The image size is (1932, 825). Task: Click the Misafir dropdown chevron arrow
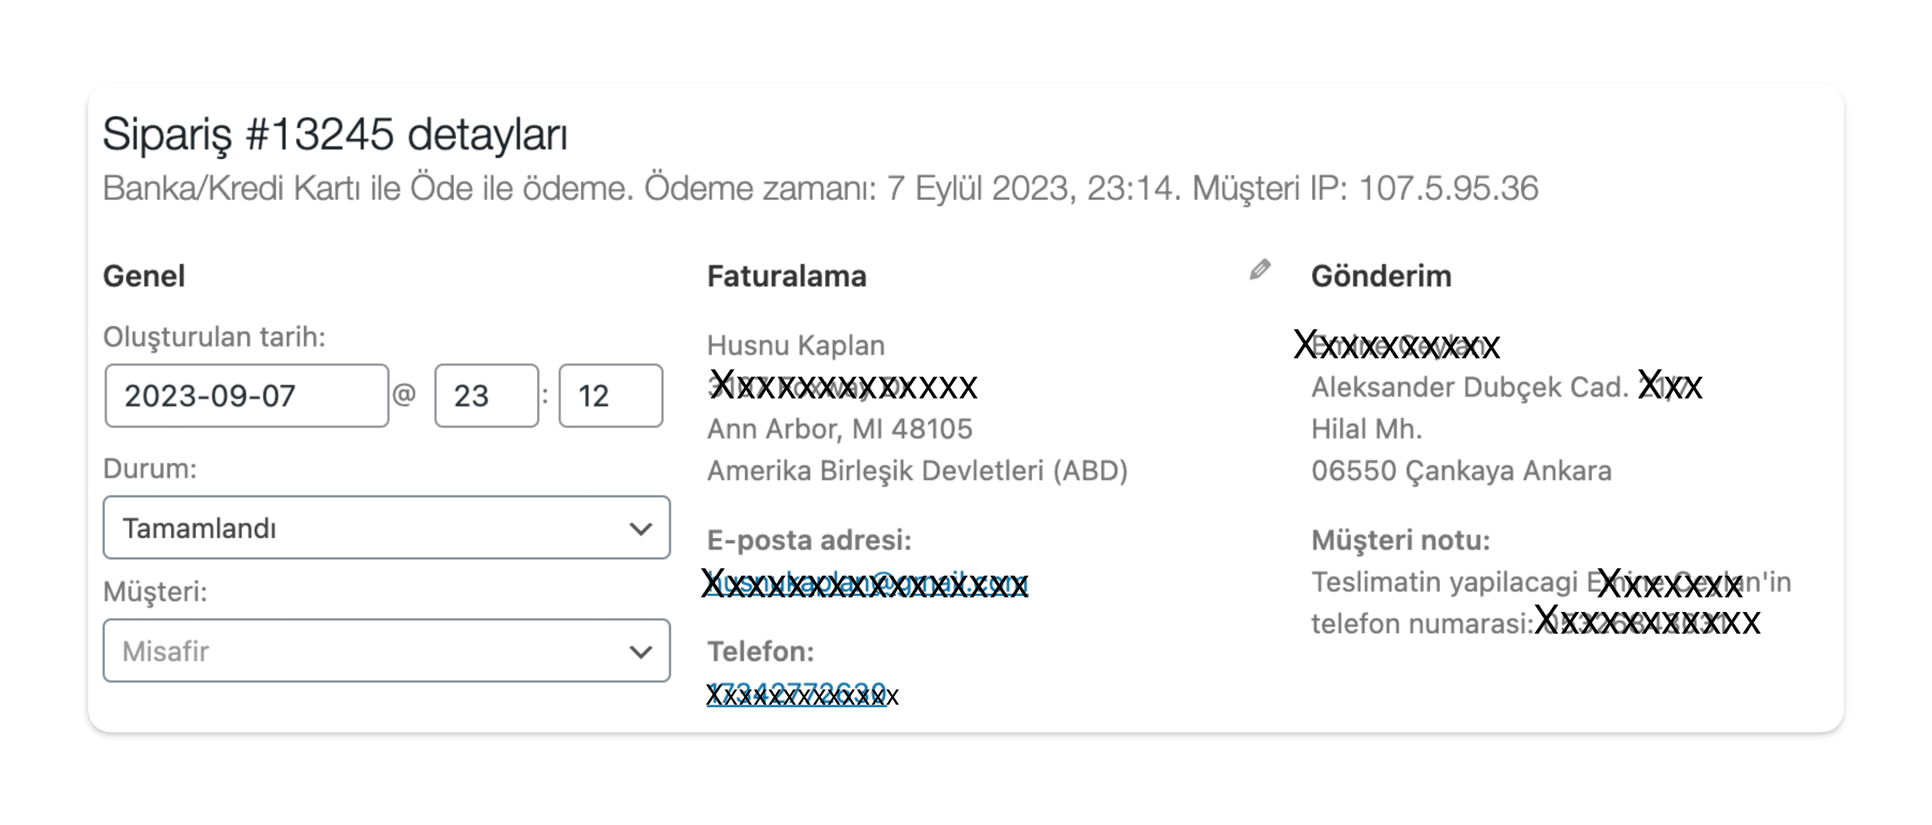(x=641, y=652)
